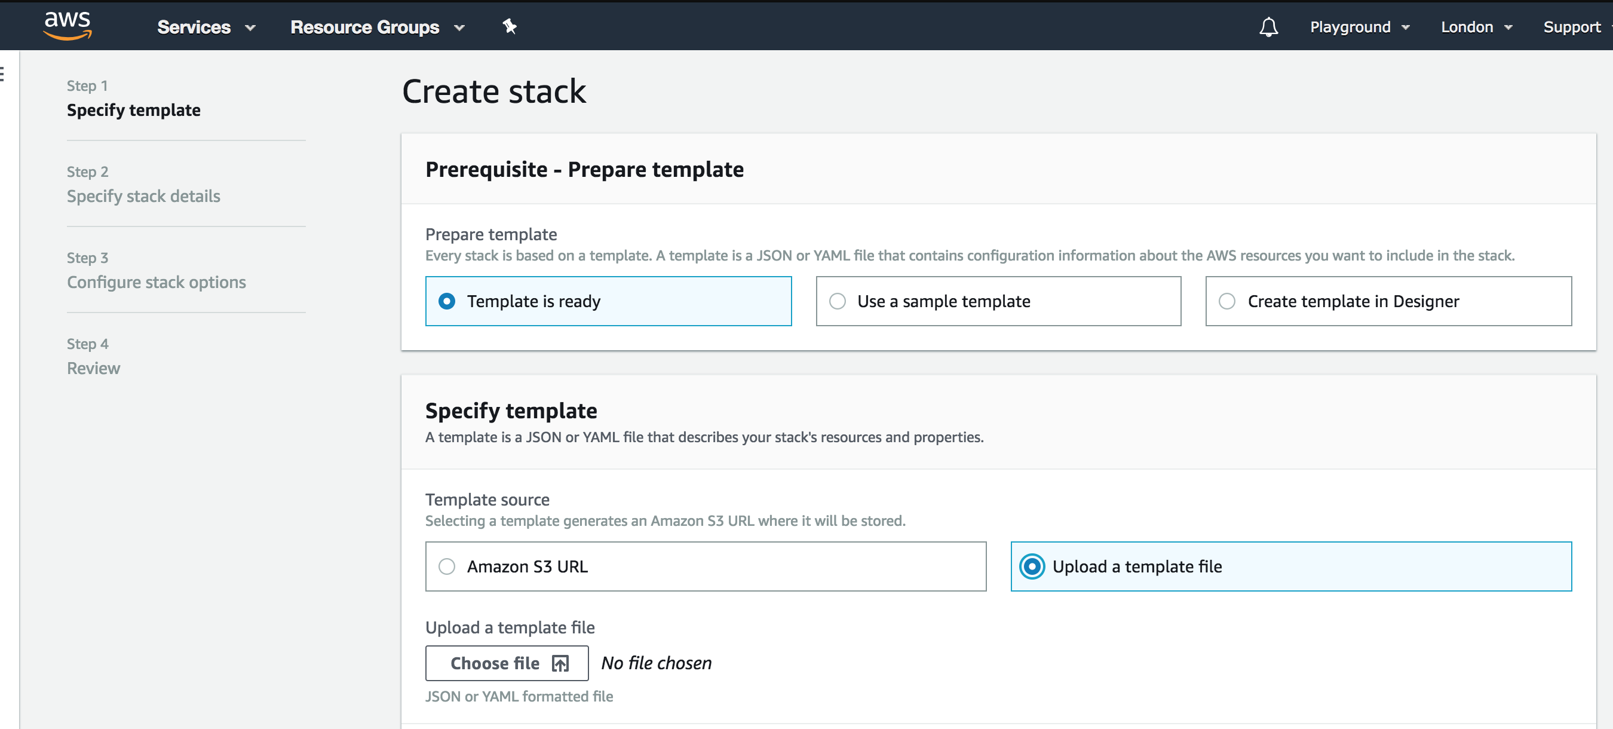Open the Support menu

[1572, 27]
